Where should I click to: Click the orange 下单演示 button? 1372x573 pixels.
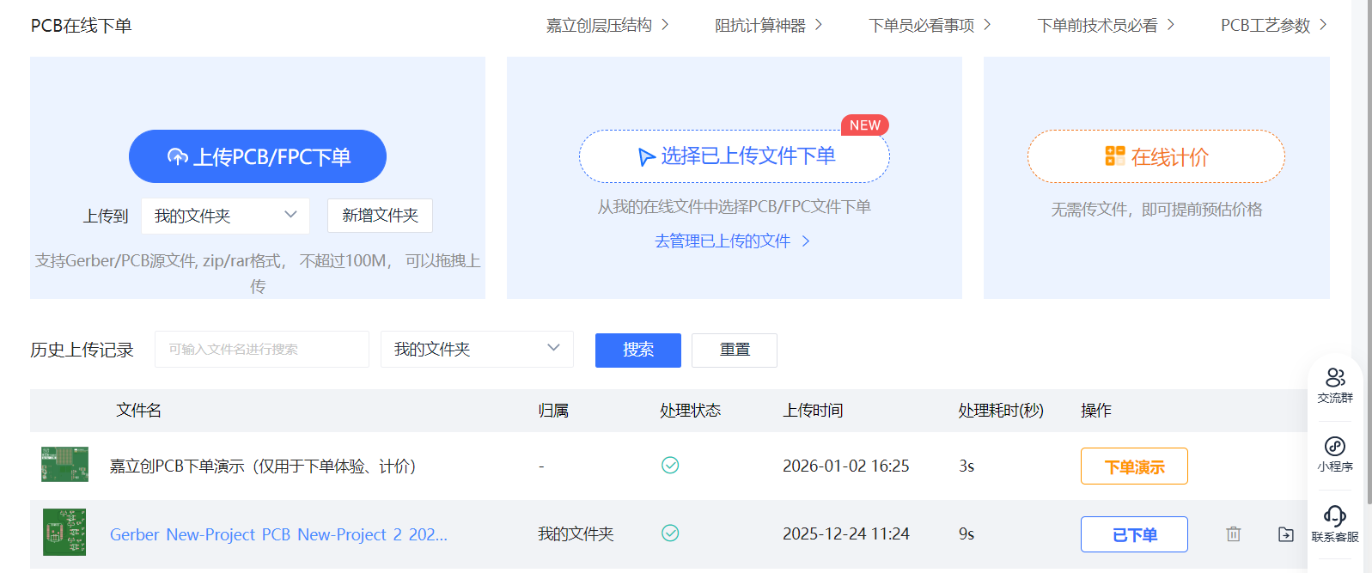[1134, 466]
